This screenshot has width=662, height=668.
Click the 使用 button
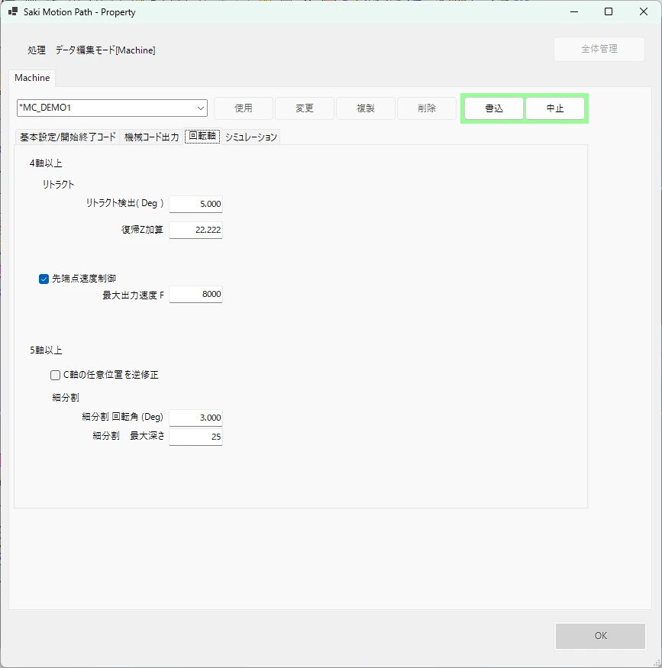pyautogui.click(x=244, y=108)
